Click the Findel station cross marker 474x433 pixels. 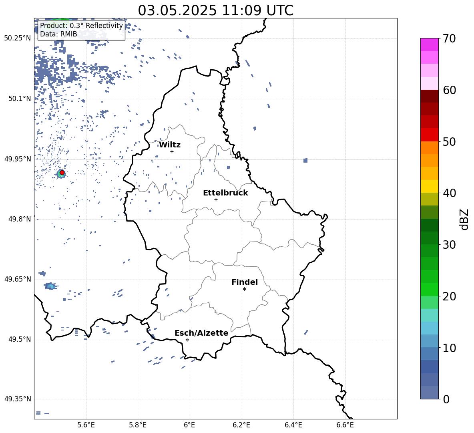[244, 289]
